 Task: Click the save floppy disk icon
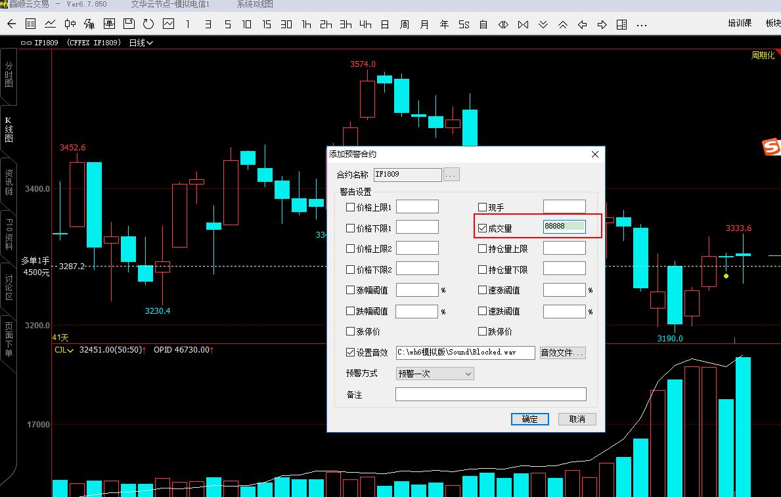[129, 24]
